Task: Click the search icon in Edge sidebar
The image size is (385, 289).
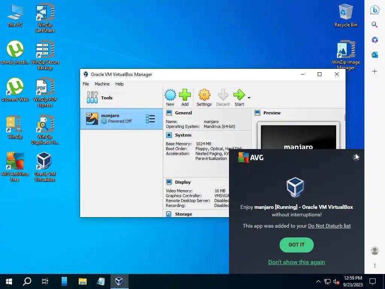Action: 374,24
